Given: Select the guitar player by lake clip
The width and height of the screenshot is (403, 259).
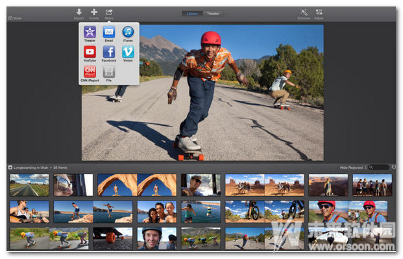Looking at the screenshot, I should click(x=29, y=212).
